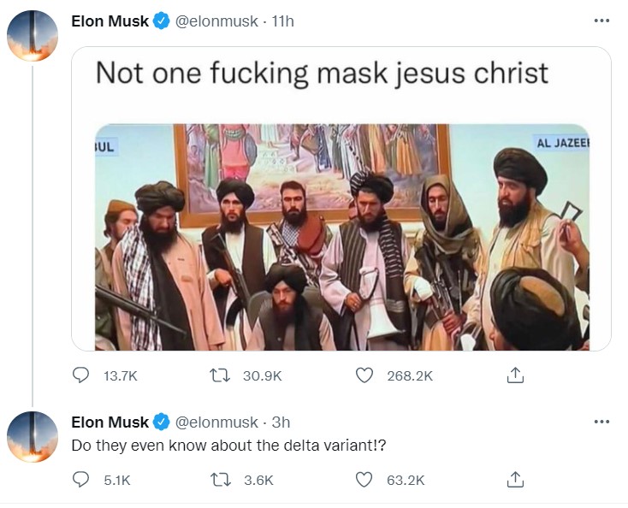
Task: Share the delta variant tweet
Action: (x=515, y=480)
